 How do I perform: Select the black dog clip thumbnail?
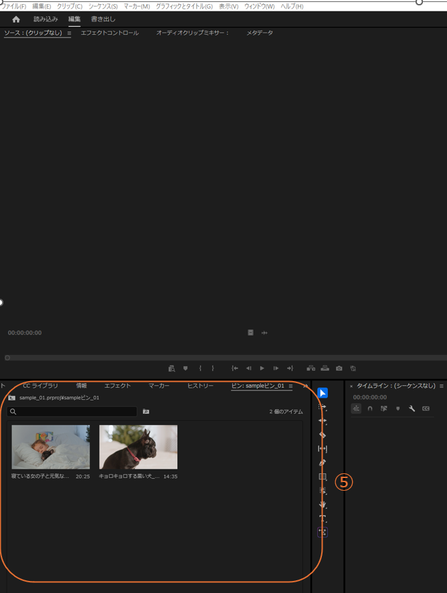coord(138,447)
